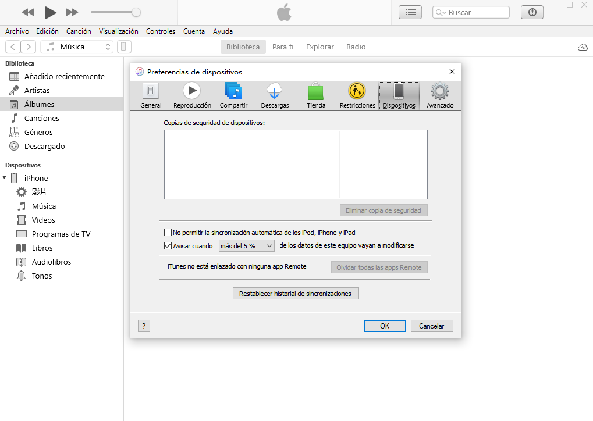Screen dimensions: 593x421
Task: Confirm the dialog with OK
Action: coord(385,326)
